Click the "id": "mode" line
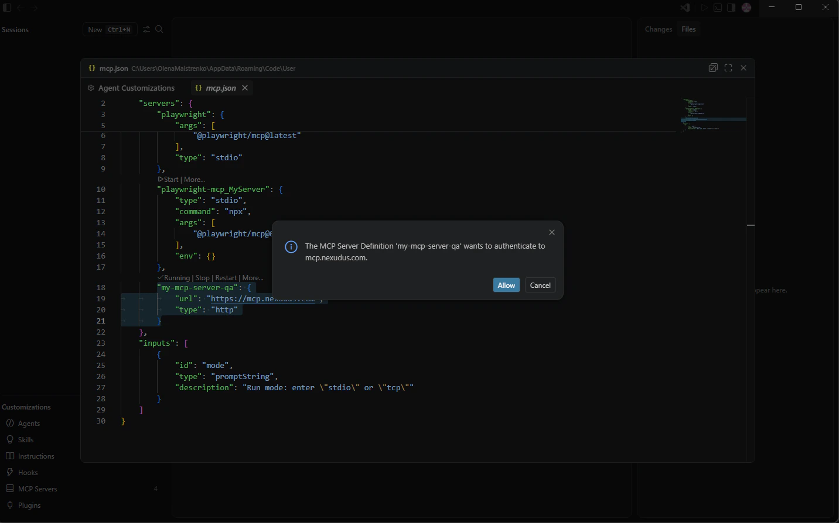 coord(204,365)
